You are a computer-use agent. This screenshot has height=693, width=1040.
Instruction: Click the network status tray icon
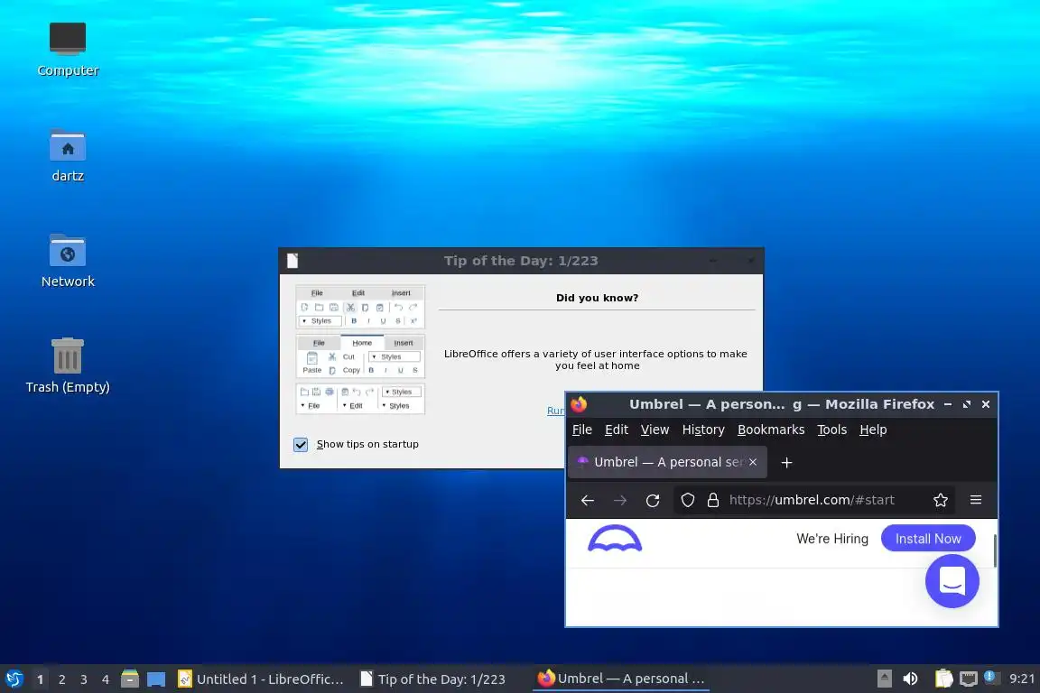[969, 679]
